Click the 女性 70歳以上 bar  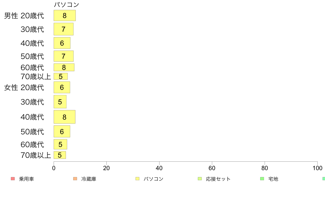[x=60, y=155]
